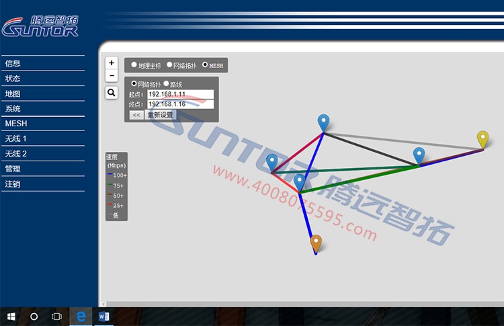Open the Windows Start menu

coord(11,316)
